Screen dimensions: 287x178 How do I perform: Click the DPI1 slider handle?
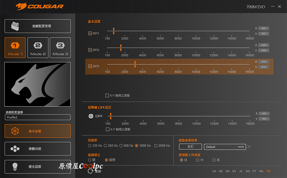[114, 31]
